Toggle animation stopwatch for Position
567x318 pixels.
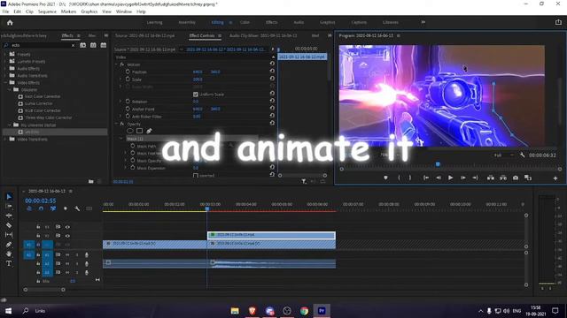pyautogui.click(x=128, y=72)
